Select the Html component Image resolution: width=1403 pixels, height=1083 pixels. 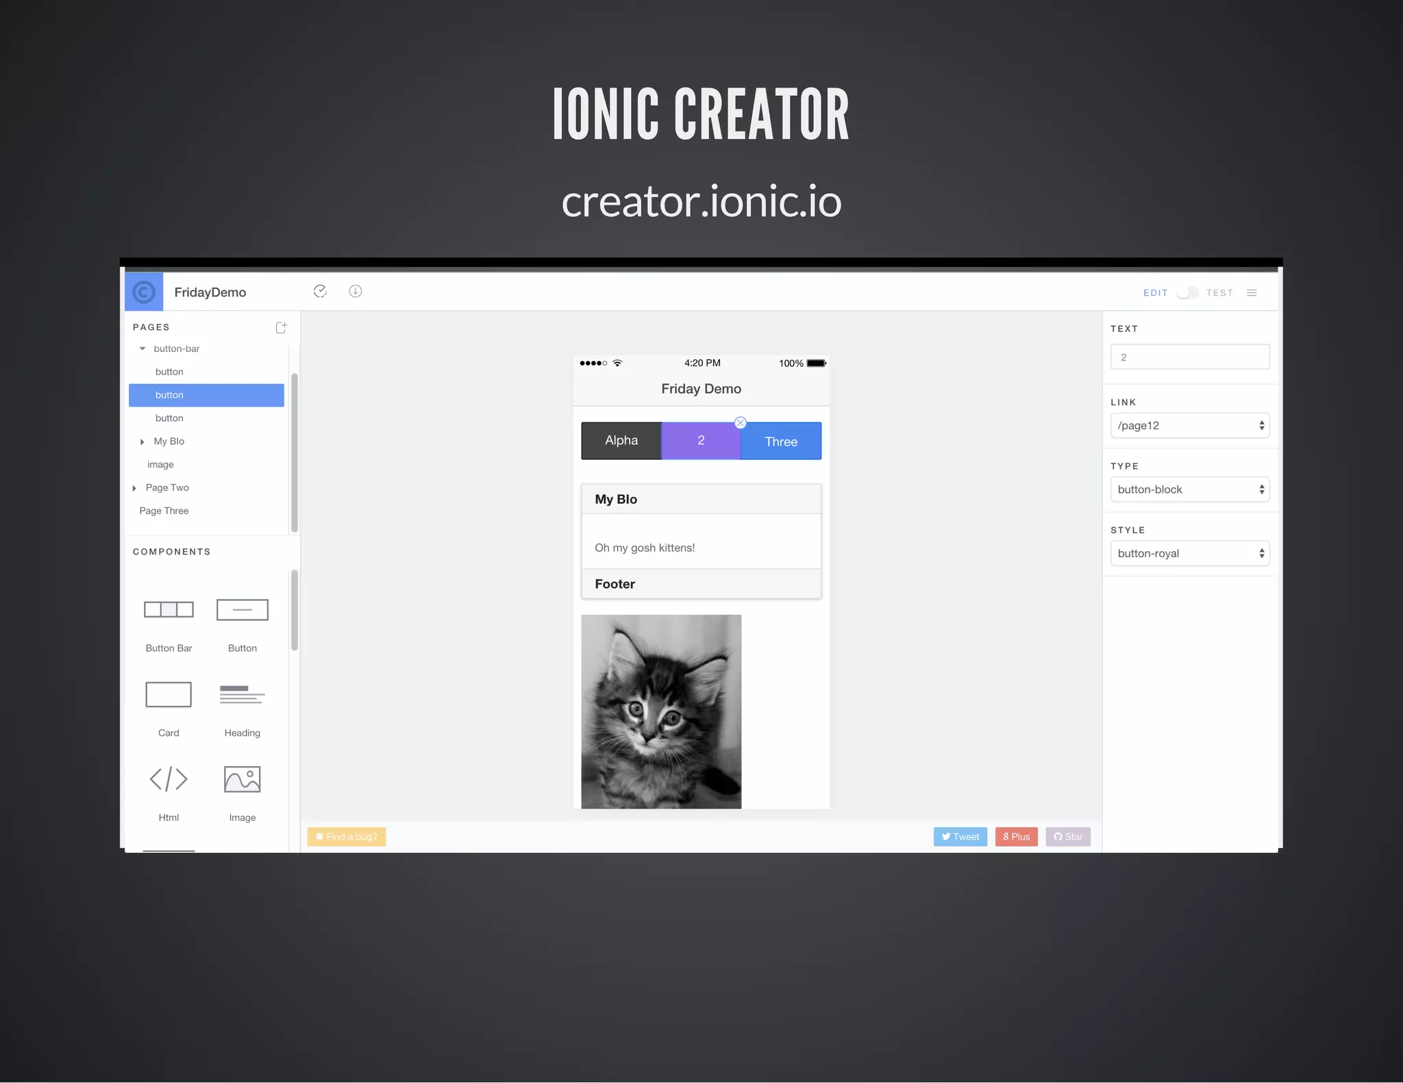[x=169, y=794]
